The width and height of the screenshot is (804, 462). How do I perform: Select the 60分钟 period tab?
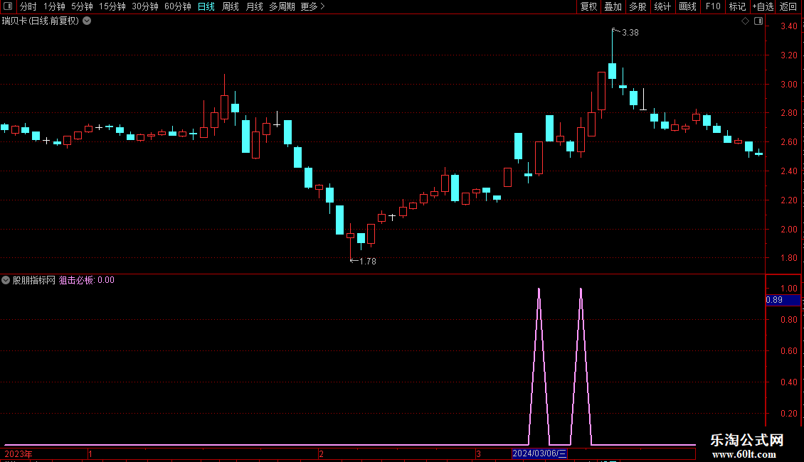(177, 6)
